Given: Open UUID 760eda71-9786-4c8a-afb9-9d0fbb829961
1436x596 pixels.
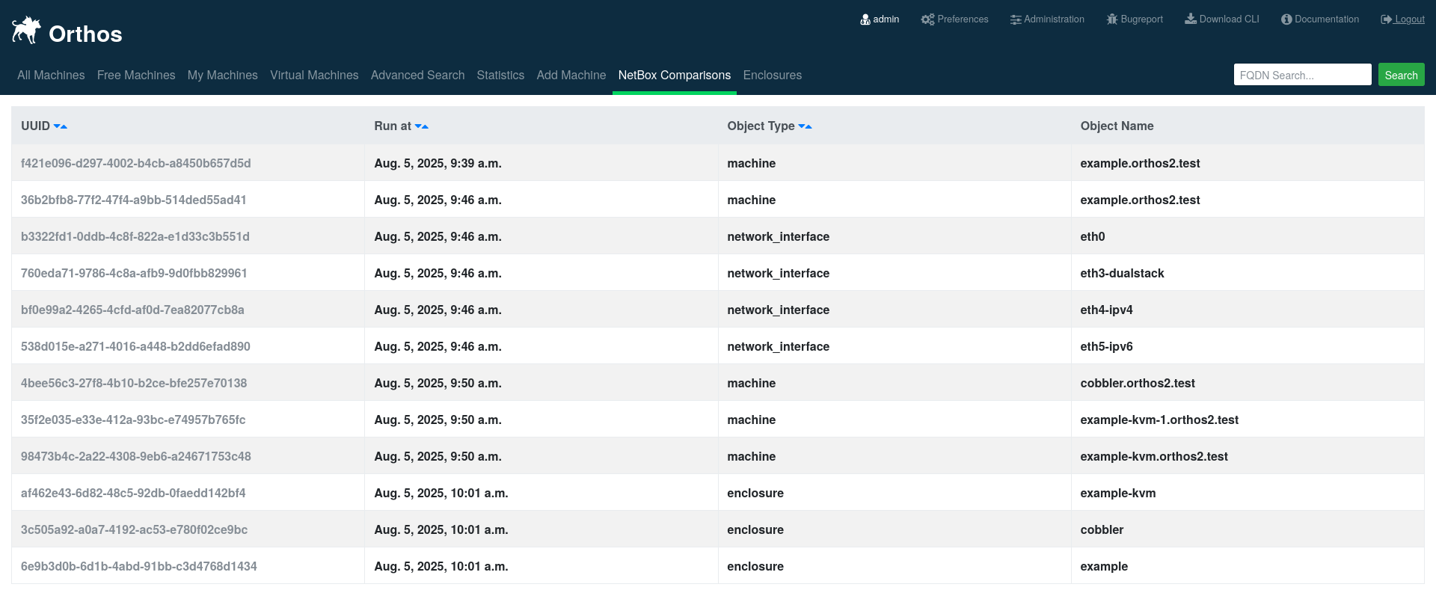Looking at the screenshot, I should pos(134,273).
